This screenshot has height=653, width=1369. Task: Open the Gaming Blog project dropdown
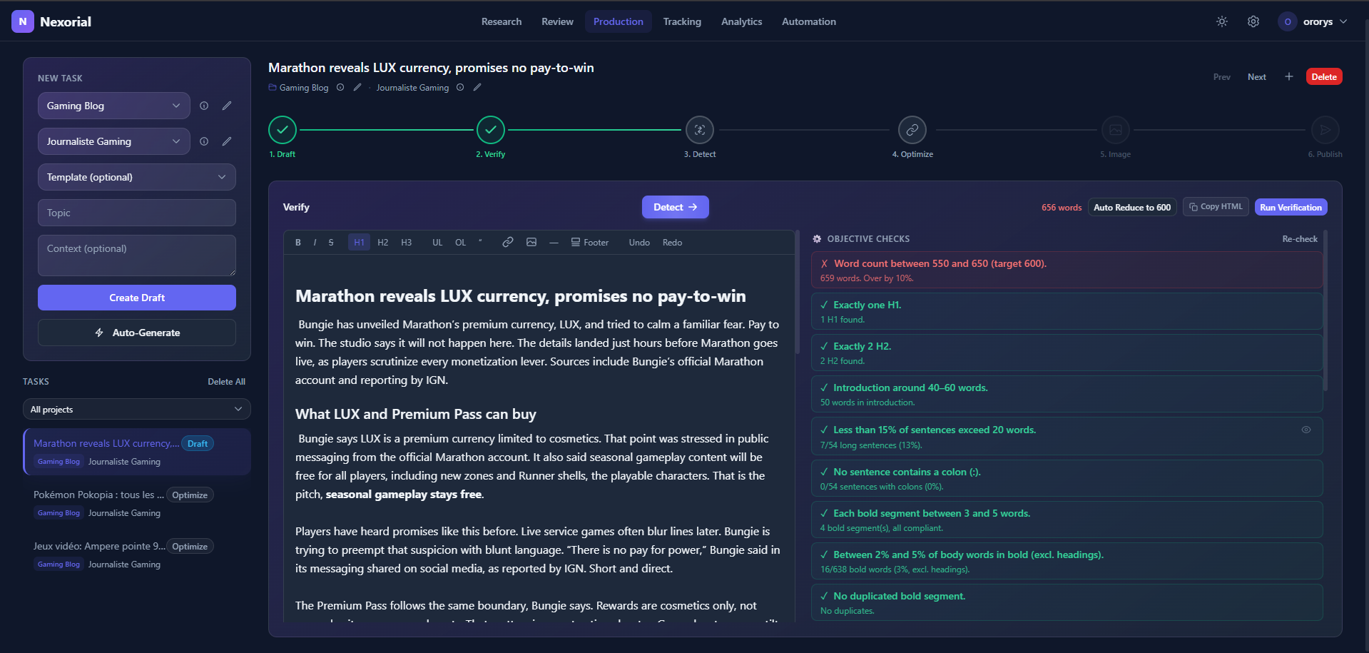click(x=113, y=106)
